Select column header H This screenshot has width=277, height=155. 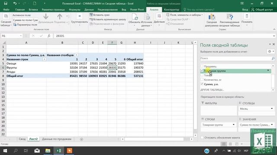(x=135, y=43)
